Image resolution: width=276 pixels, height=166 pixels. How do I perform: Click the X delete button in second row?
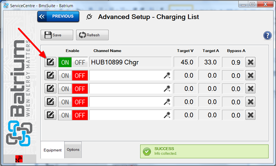click(x=250, y=75)
